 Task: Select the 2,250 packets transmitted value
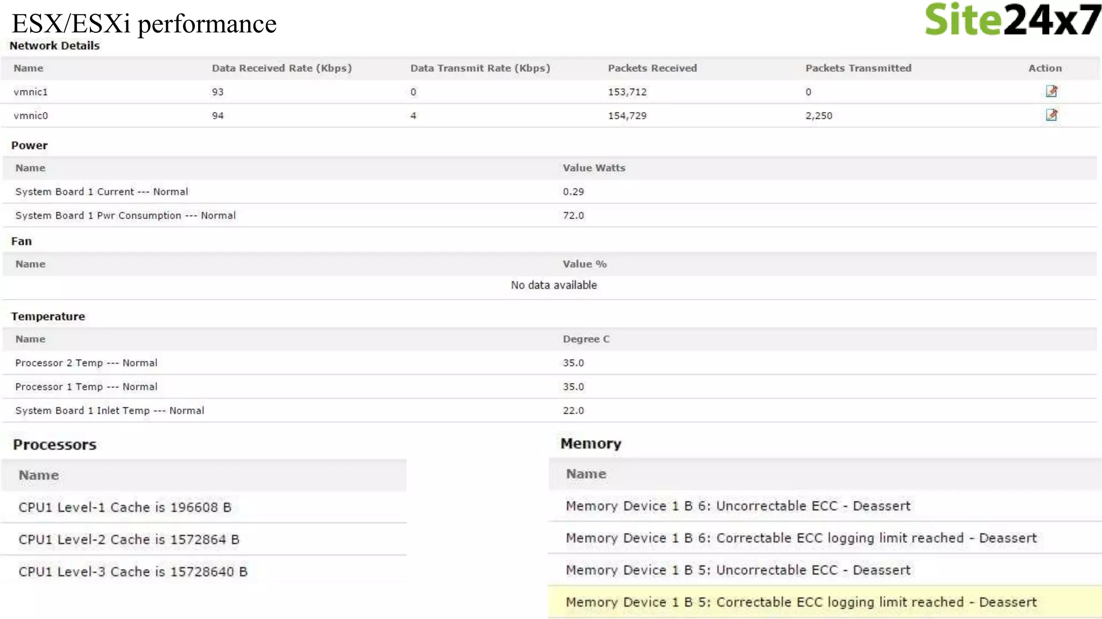pos(818,116)
